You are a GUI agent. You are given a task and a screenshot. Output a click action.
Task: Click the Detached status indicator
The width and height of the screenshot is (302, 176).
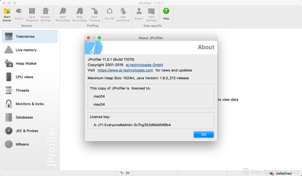click(x=281, y=174)
